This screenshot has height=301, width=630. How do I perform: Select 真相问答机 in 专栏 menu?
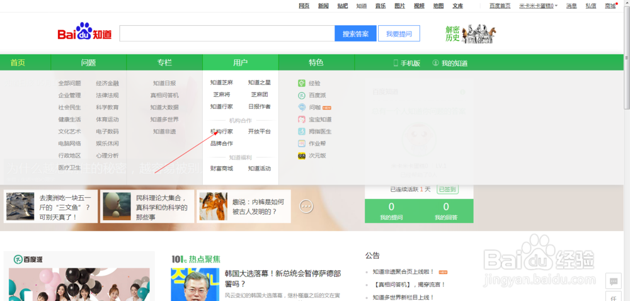pos(164,95)
